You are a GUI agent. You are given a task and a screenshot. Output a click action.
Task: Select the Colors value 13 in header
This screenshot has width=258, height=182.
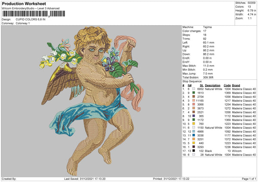coord(249,7)
